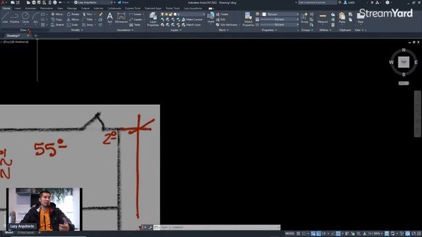422x237 pixels.
Task: Click the Trim tool
Action: point(88,14)
